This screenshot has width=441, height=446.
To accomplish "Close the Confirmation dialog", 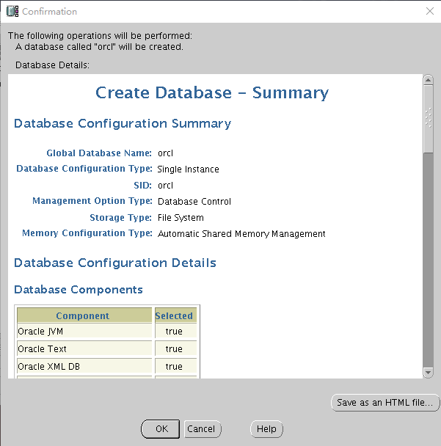I will click(430, 11).
